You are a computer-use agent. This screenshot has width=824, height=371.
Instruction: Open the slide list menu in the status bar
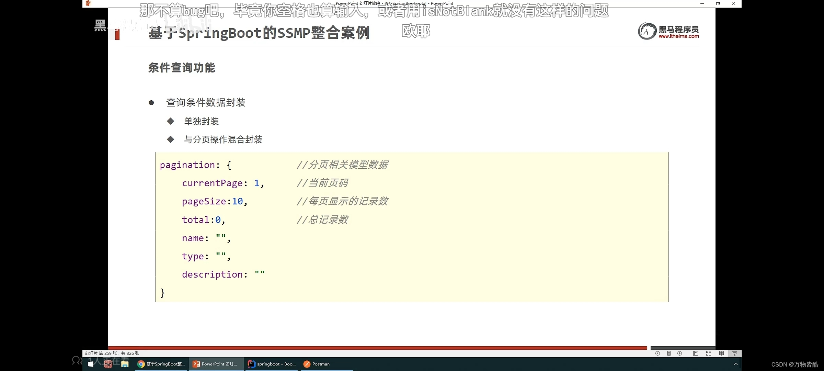click(668, 353)
